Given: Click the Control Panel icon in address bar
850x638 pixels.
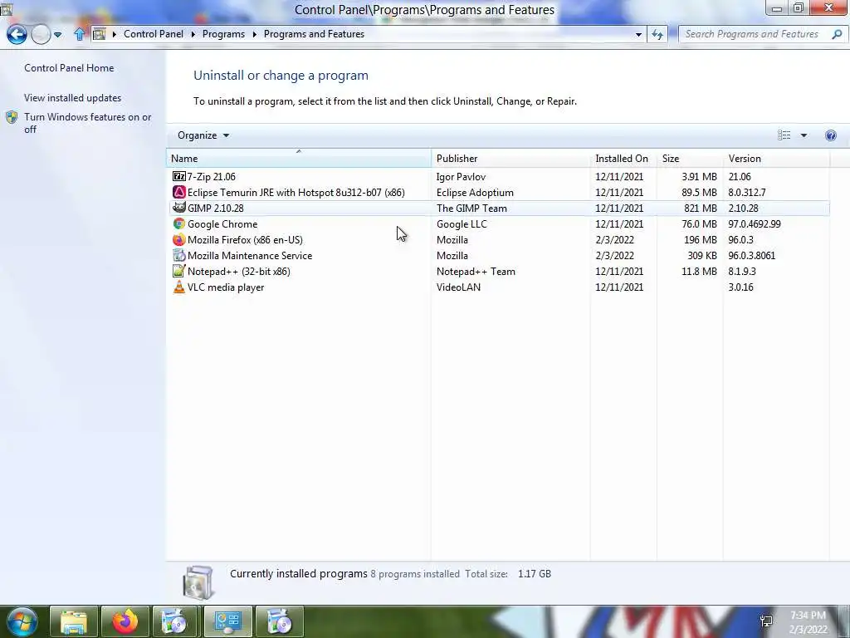Looking at the screenshot, I should [100, 34].
